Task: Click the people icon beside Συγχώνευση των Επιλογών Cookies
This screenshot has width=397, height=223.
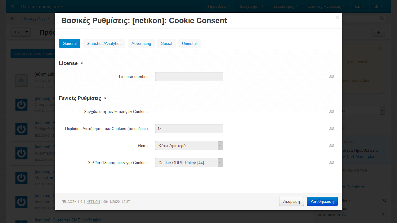Action: [x=332, y=111]
